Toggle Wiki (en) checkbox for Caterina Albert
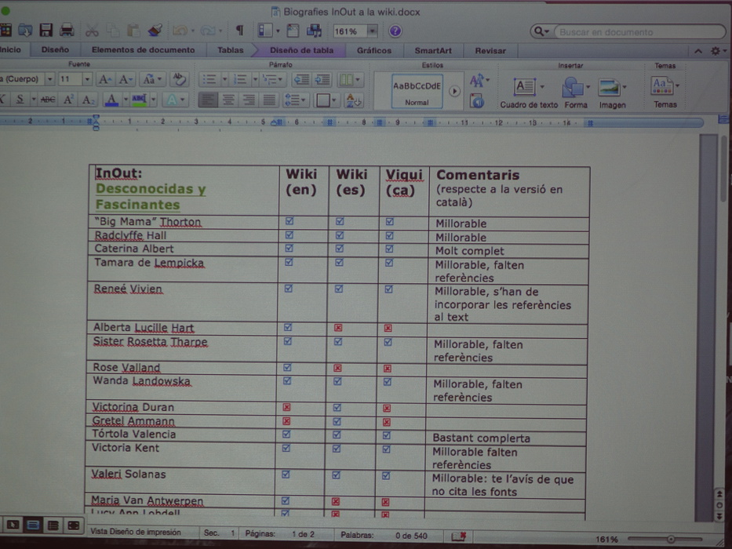 (288, 249)
